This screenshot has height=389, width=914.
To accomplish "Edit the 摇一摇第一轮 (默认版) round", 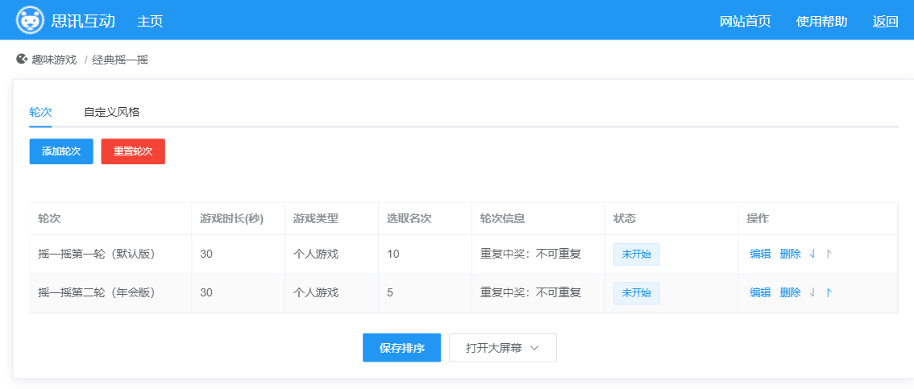I will [760, 254].
